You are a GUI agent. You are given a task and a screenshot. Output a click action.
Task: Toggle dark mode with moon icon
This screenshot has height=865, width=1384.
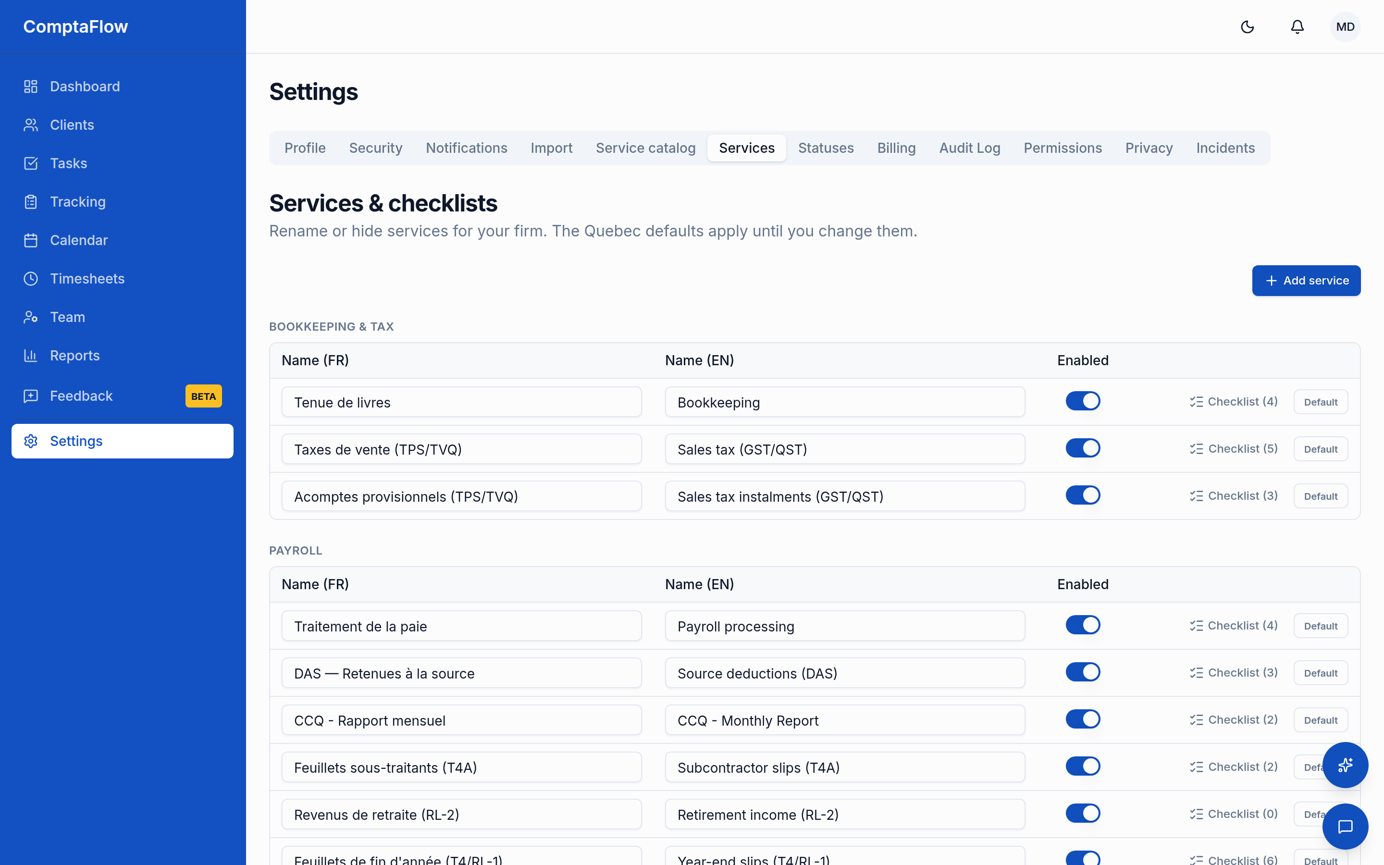(1248, 27)
